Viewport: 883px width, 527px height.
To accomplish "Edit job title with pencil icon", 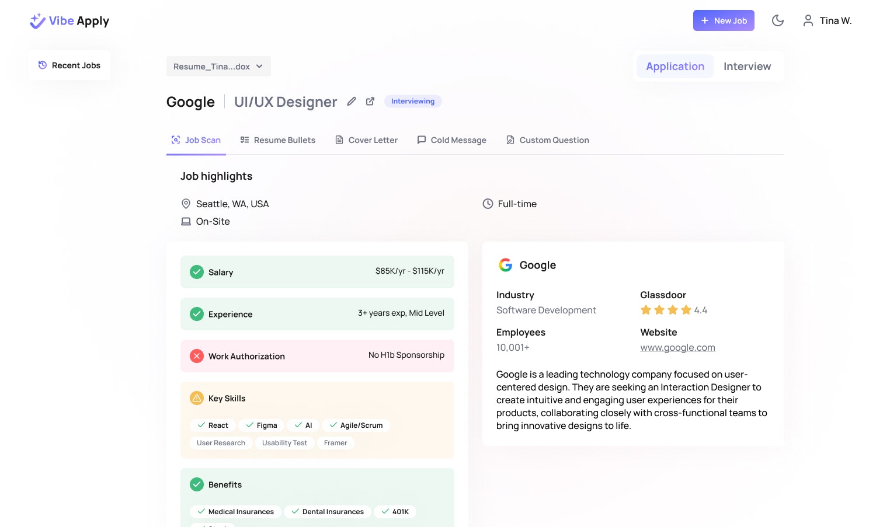I will (x=352, y=102).
